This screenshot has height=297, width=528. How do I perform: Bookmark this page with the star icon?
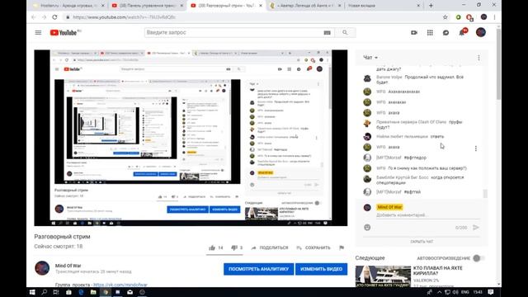point(445,17)
